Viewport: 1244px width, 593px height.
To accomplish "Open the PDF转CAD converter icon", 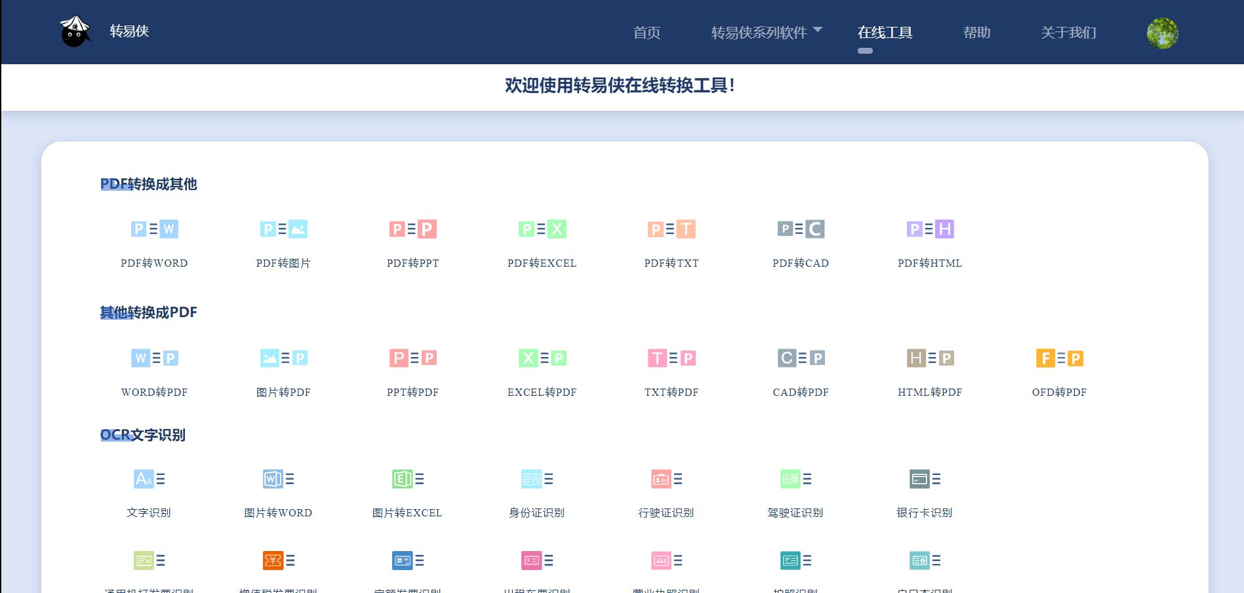I will pyautogui.click(x=801, y=229).
